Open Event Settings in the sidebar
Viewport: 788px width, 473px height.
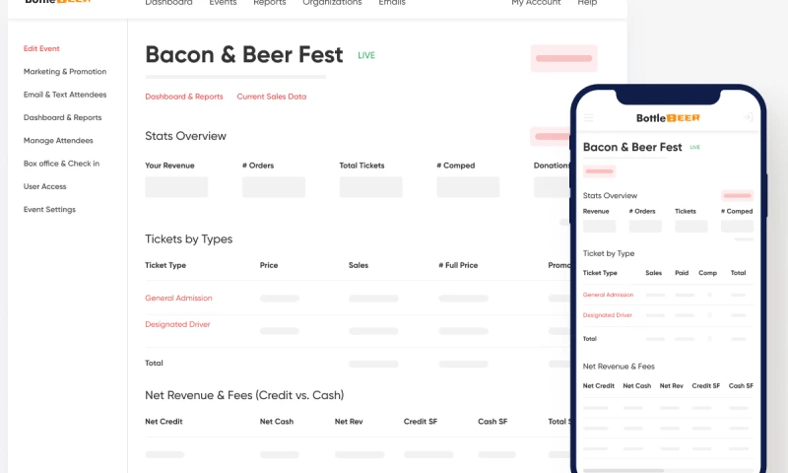(x=49, y=210)
